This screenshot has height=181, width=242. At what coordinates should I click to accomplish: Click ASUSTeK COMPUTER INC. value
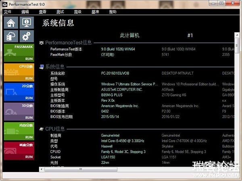click(x=122, y=90)
